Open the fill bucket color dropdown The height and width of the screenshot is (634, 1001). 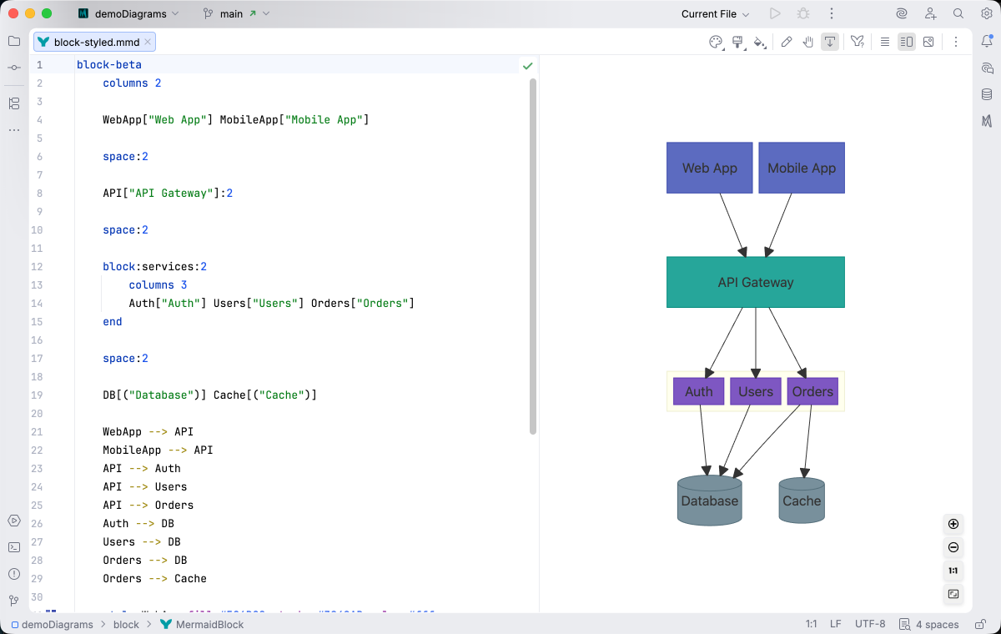coord(759,42)
